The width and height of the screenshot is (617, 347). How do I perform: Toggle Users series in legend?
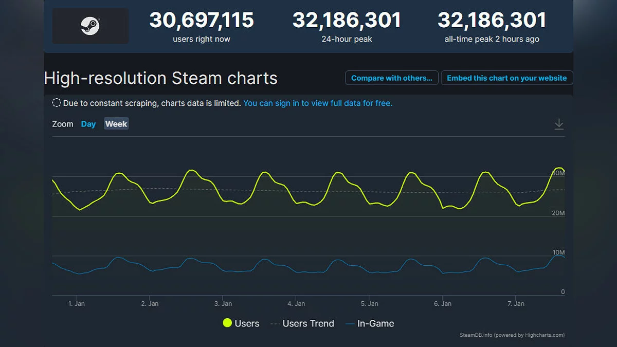(241, 323)
